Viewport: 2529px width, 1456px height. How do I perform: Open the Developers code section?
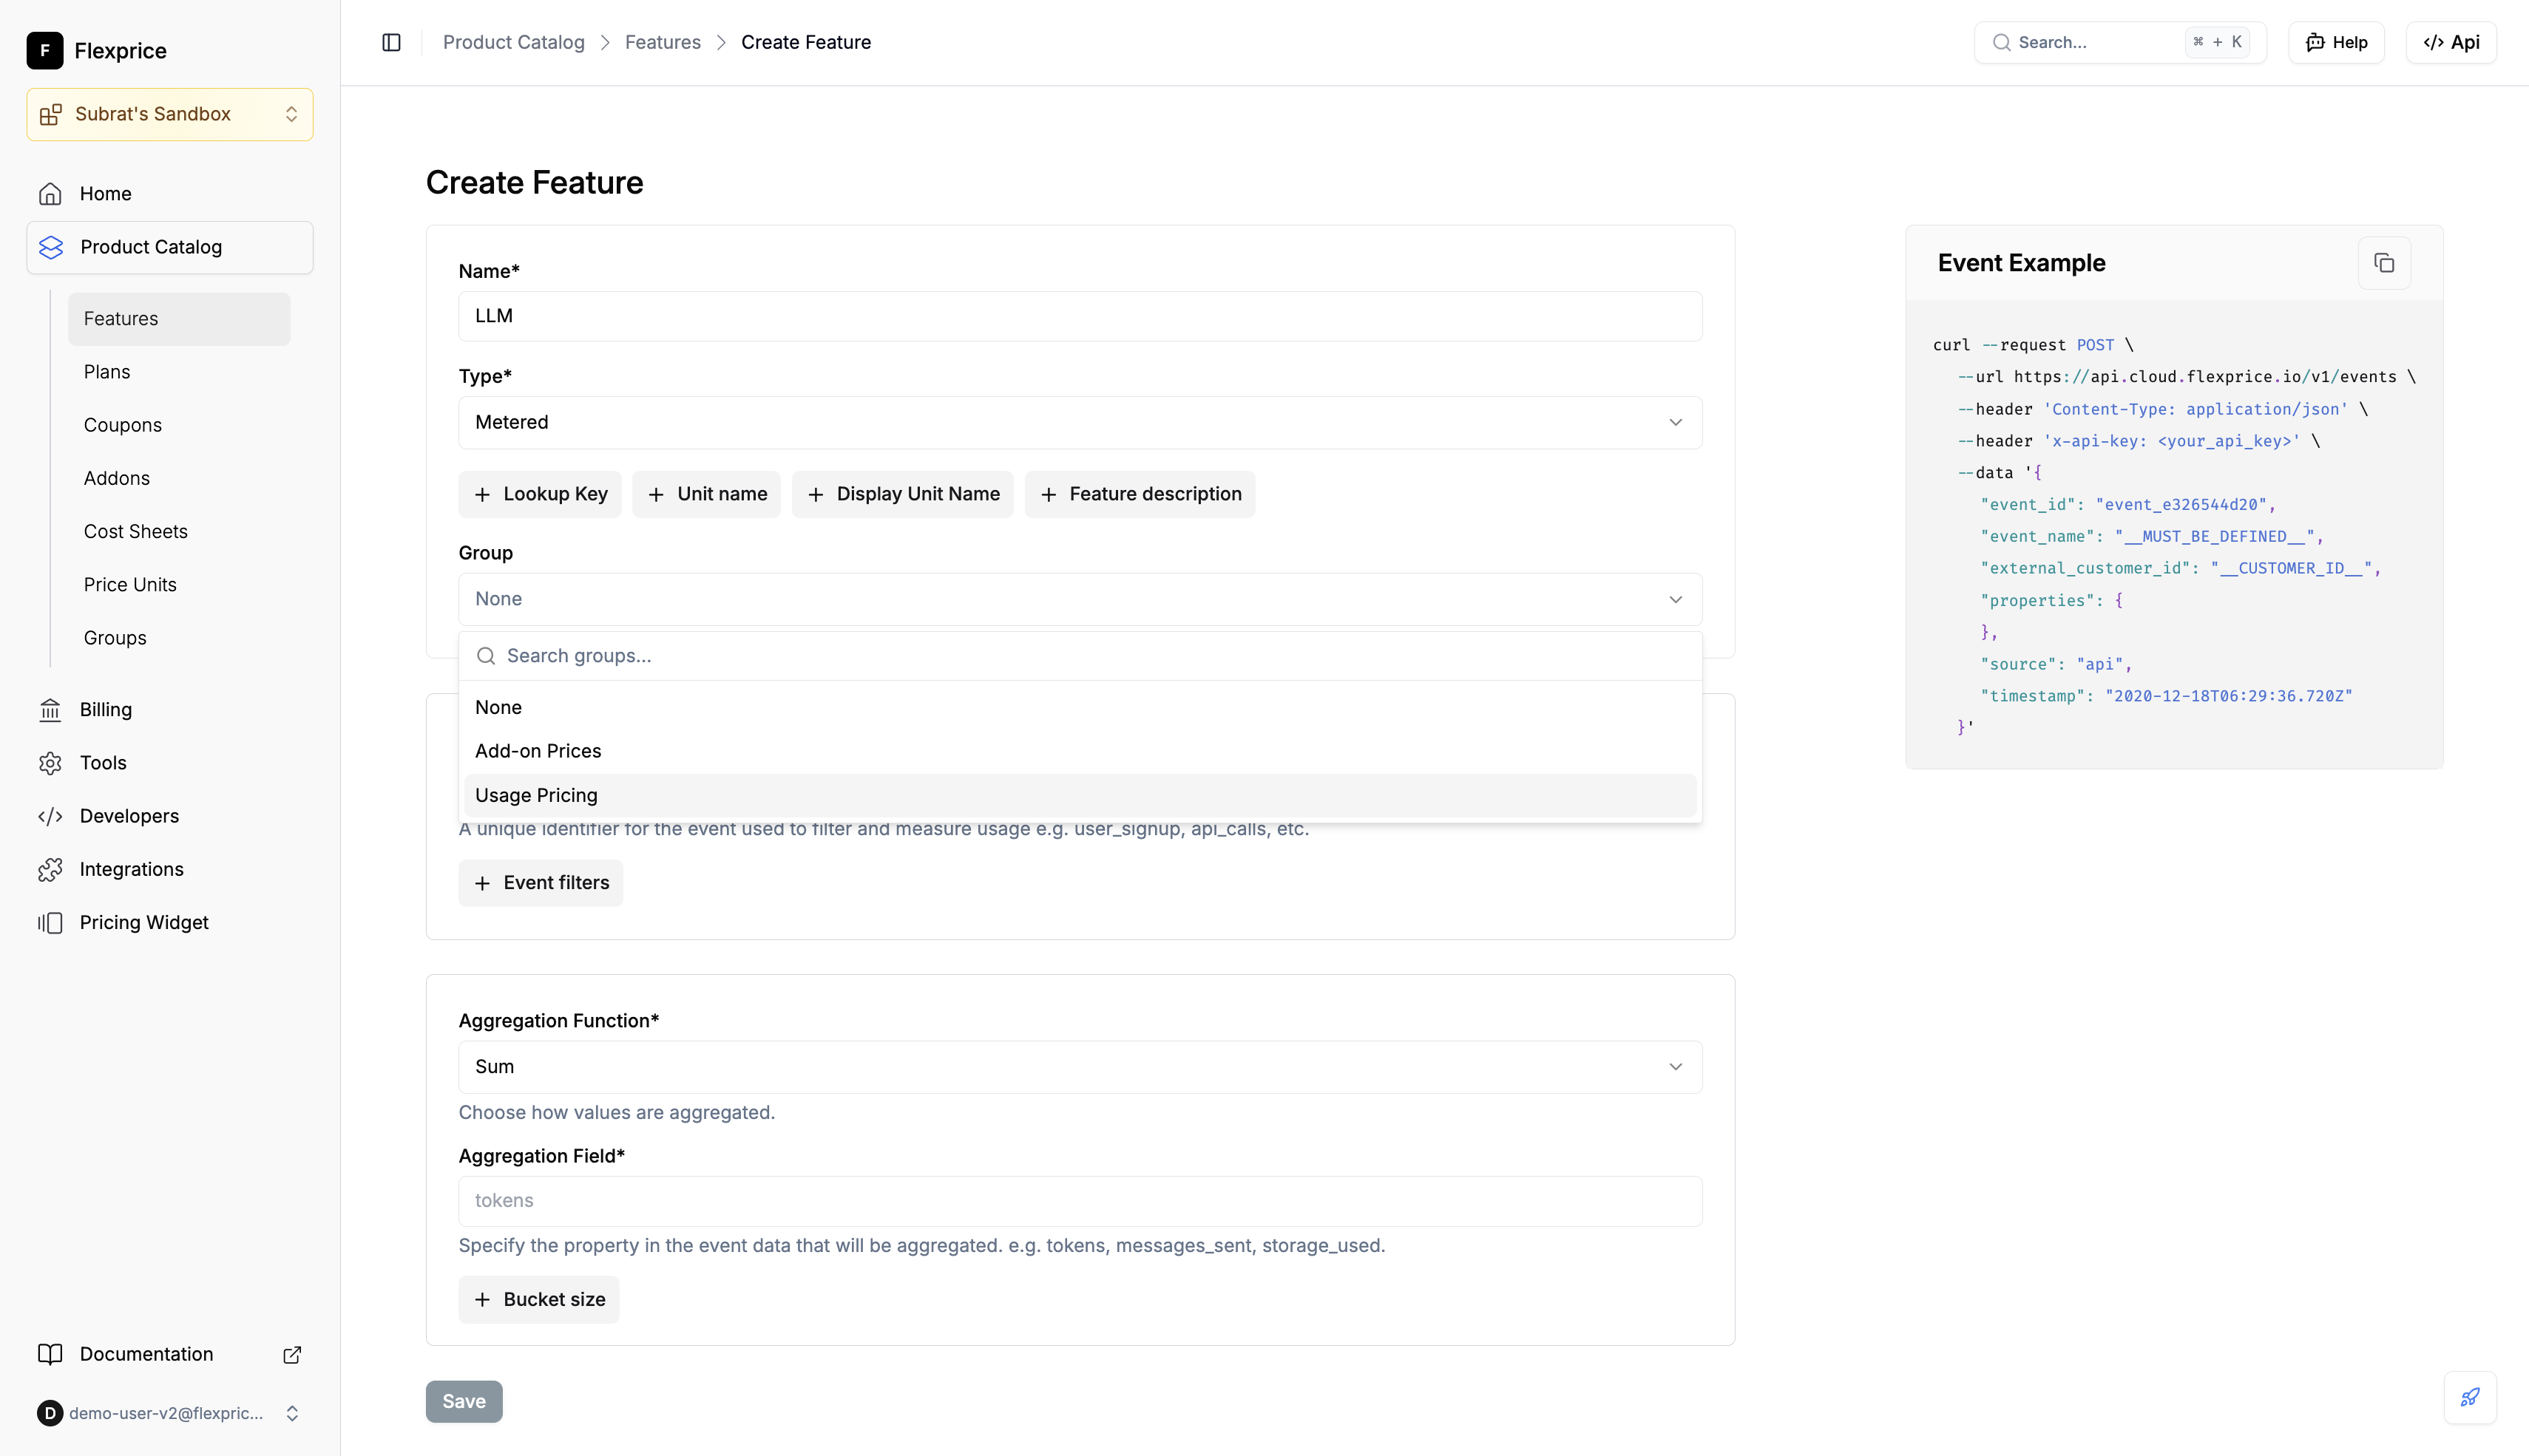(129, 815)
